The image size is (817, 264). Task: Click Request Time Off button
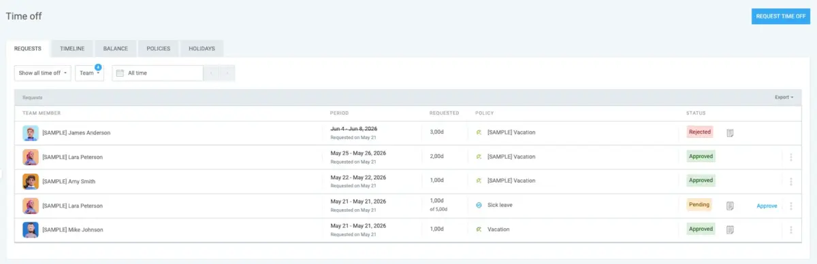780,16
